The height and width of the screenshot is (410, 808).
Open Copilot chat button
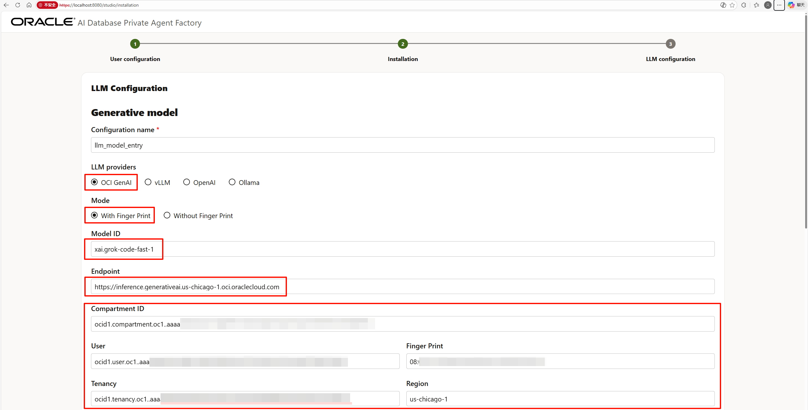796,5
